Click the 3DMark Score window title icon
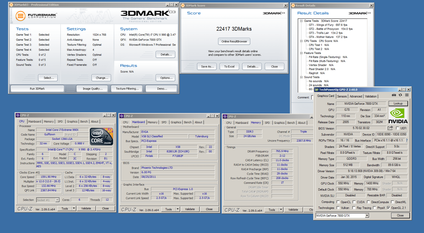Image resolution: width=424 pixels, height=233 pixels. (183, 5)
